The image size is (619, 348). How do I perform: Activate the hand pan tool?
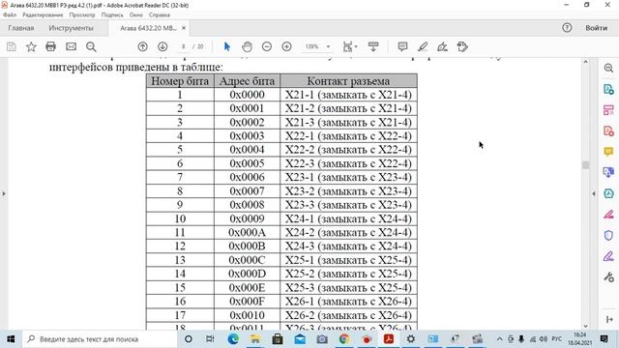point(248,46)
